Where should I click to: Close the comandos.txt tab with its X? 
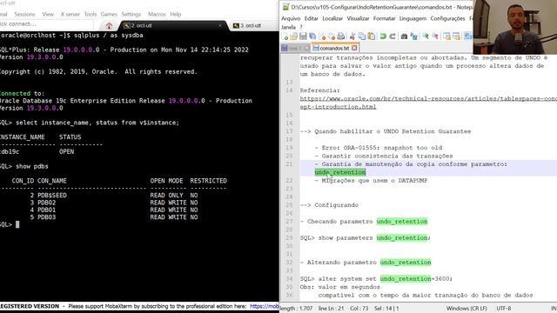pos(354,48)
